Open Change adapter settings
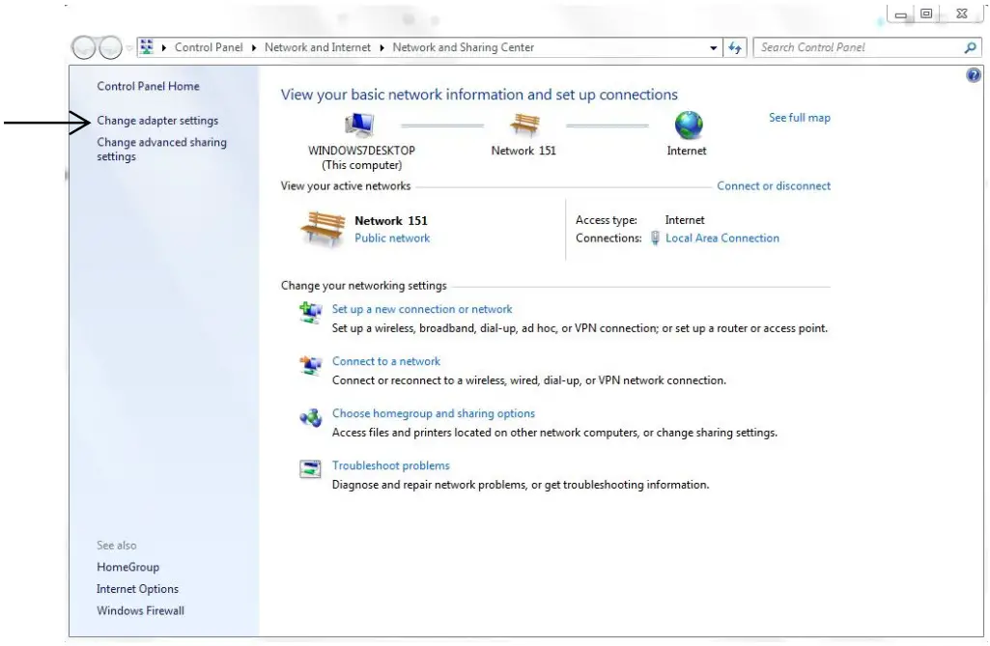This screenshot has height=646, width=990. point(158,121)
